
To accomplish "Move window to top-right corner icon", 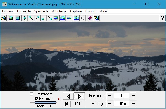I will click(37, 18).
